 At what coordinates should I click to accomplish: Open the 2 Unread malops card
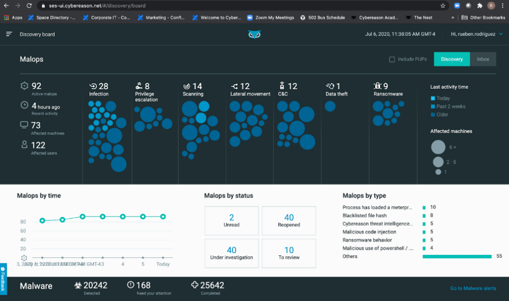click(232, 221)
